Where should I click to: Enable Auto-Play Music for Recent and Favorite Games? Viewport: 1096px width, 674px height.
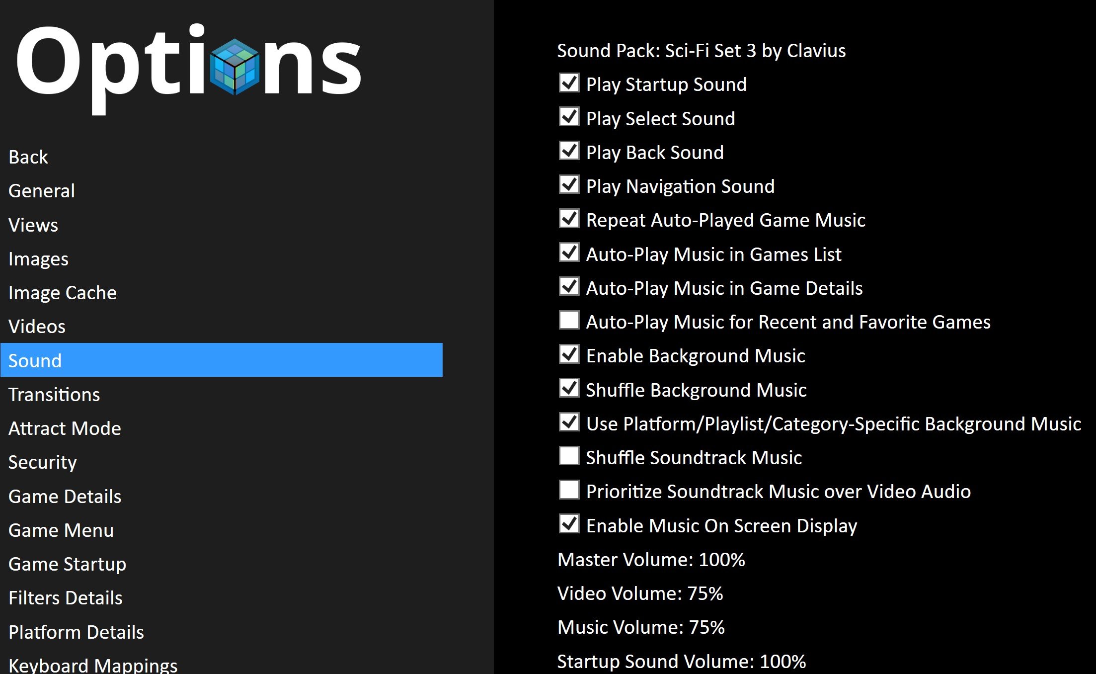(x=569, y=320)
